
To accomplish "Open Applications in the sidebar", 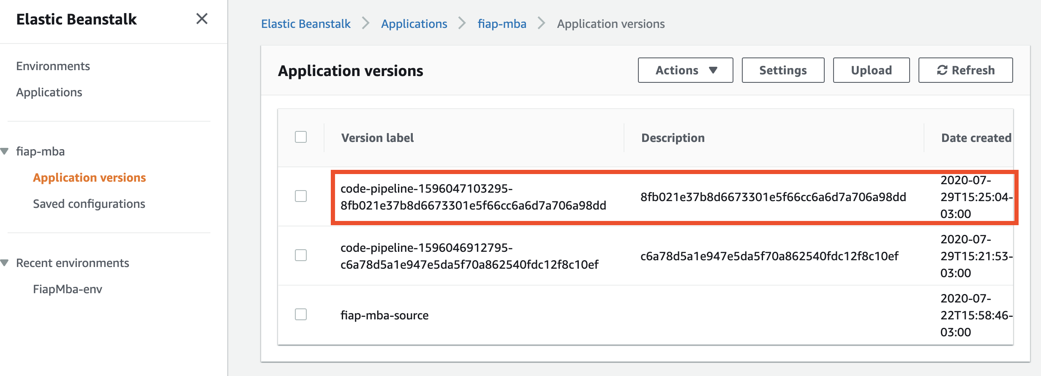I will pyautogui.click(x=49, y=92).
